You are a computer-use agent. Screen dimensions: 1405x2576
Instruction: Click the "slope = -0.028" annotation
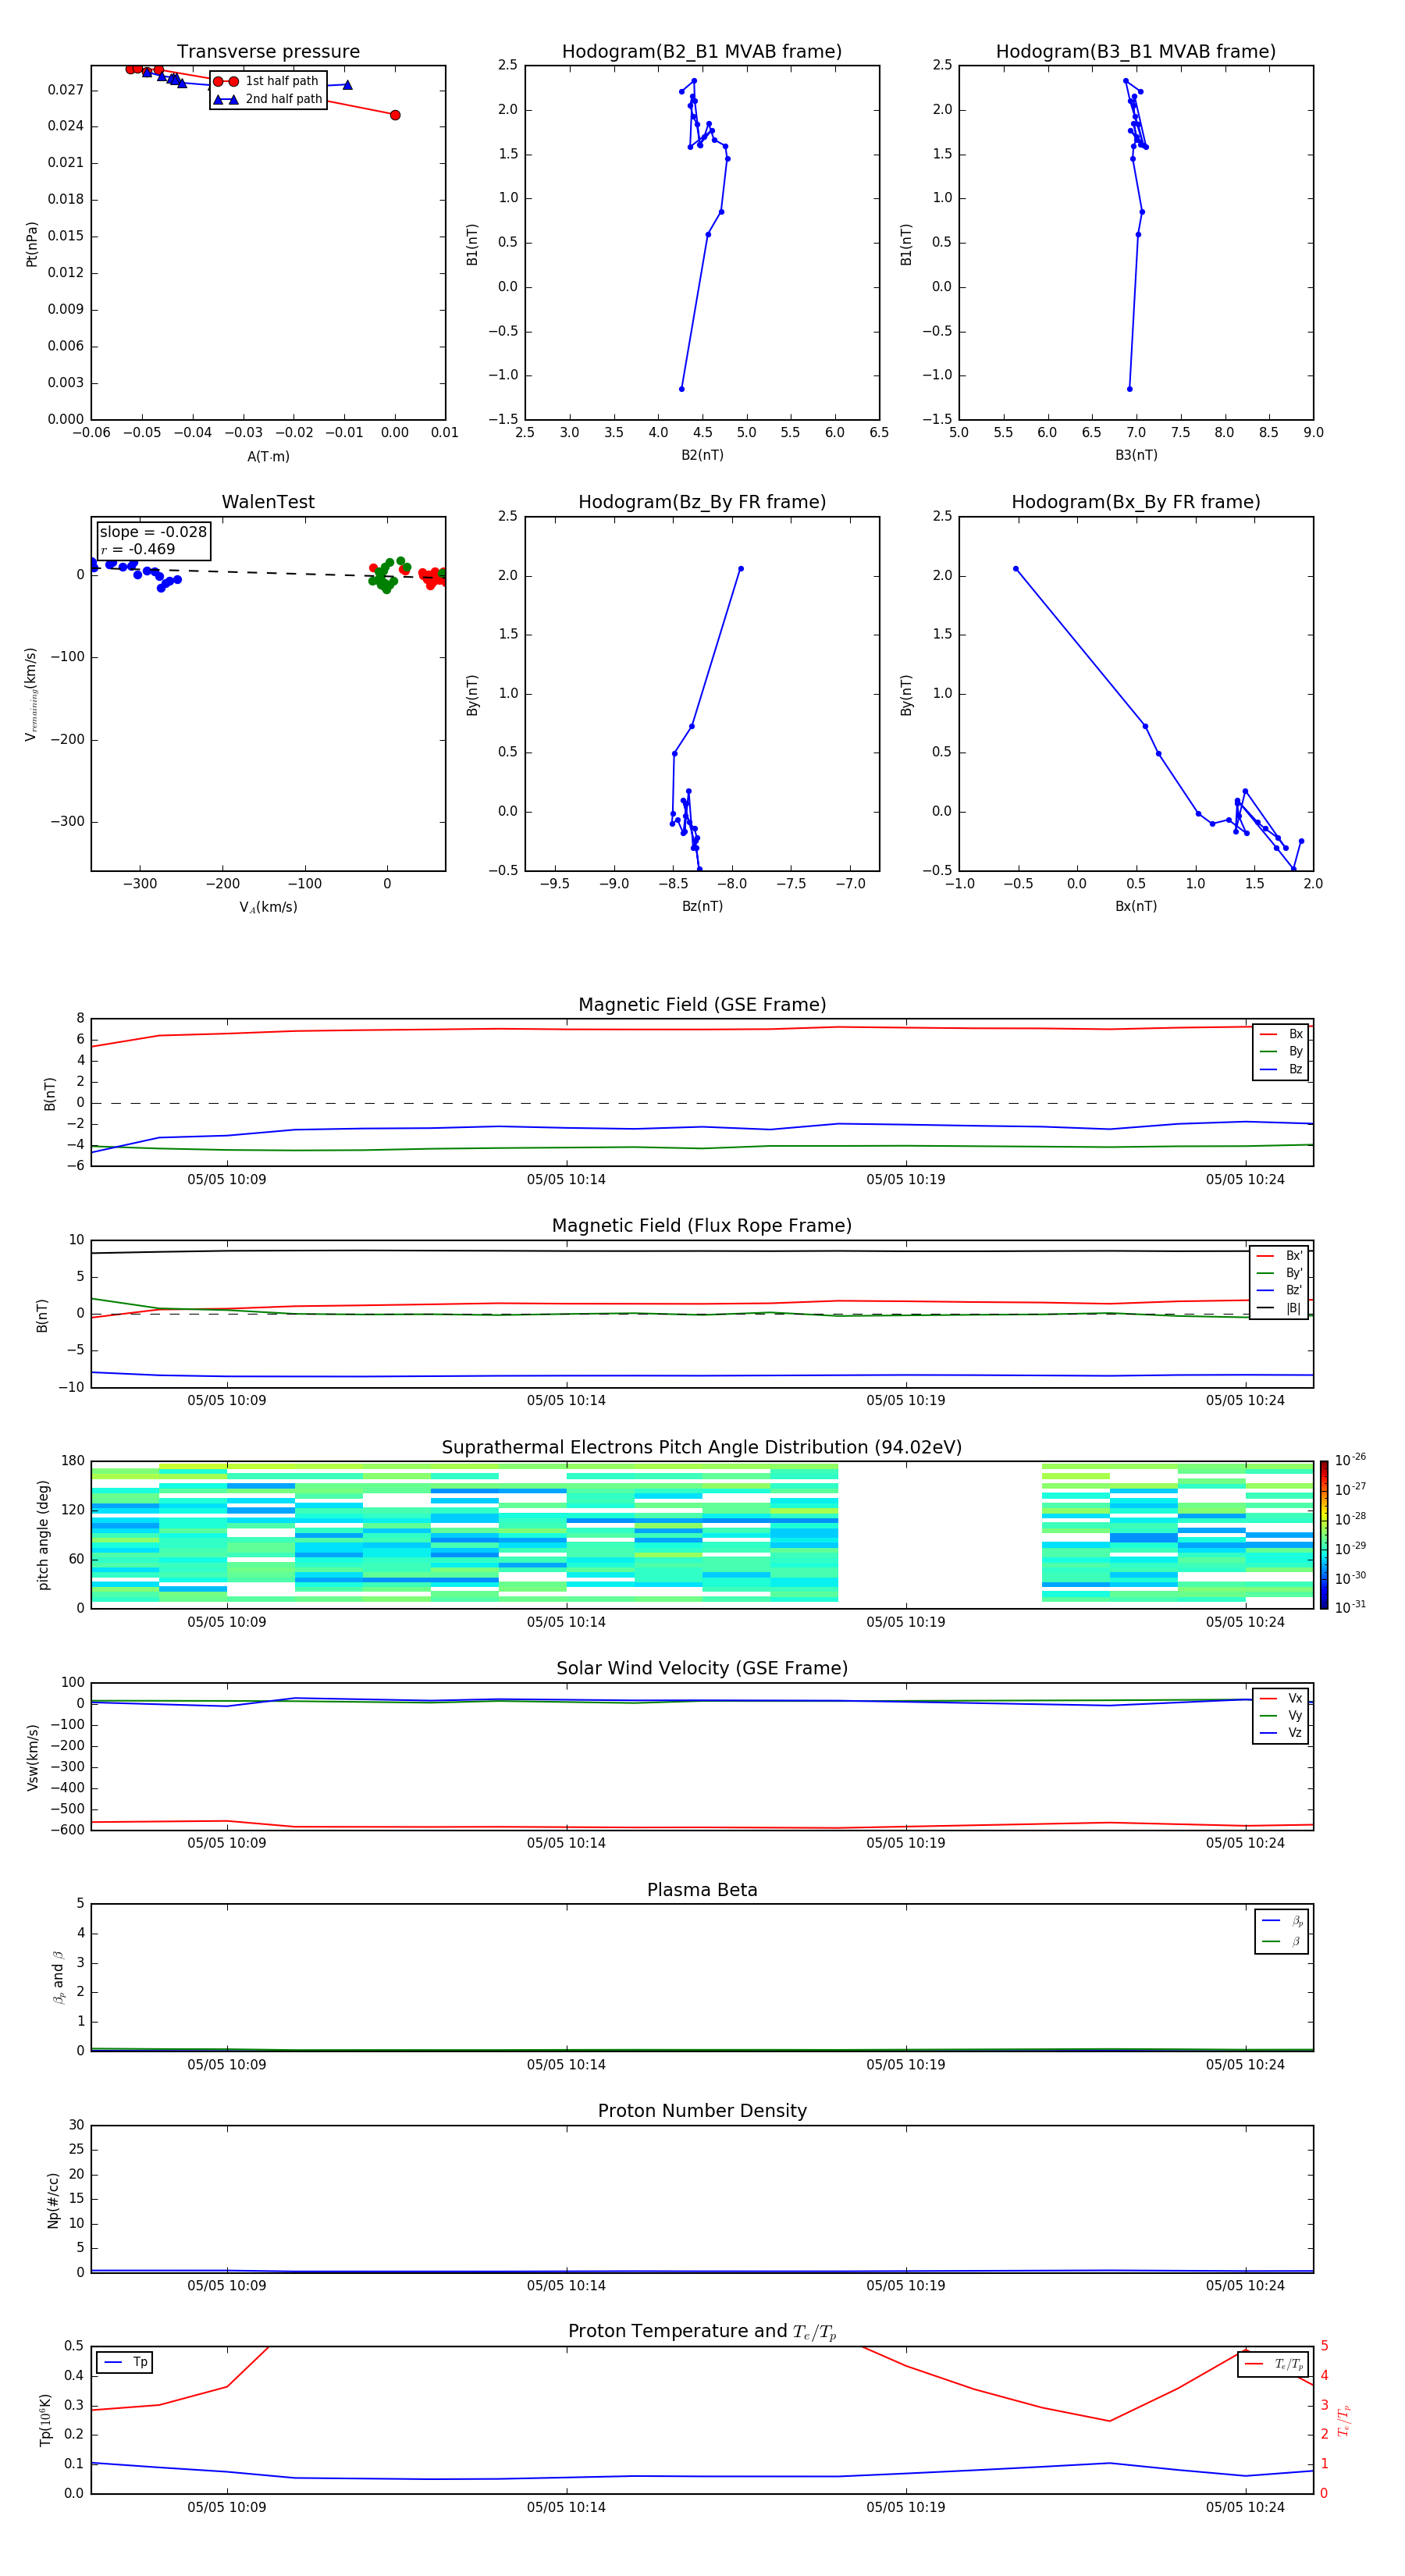(153, 532)
